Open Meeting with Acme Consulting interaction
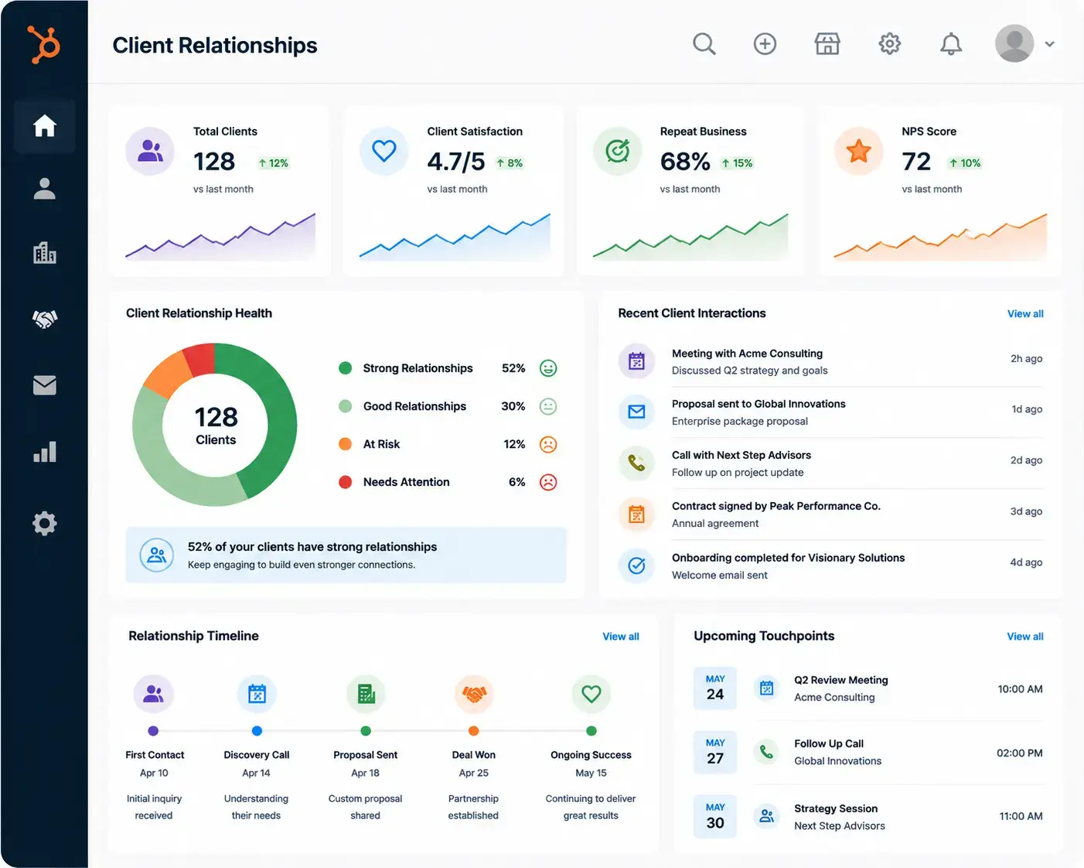 coord(831,361)
